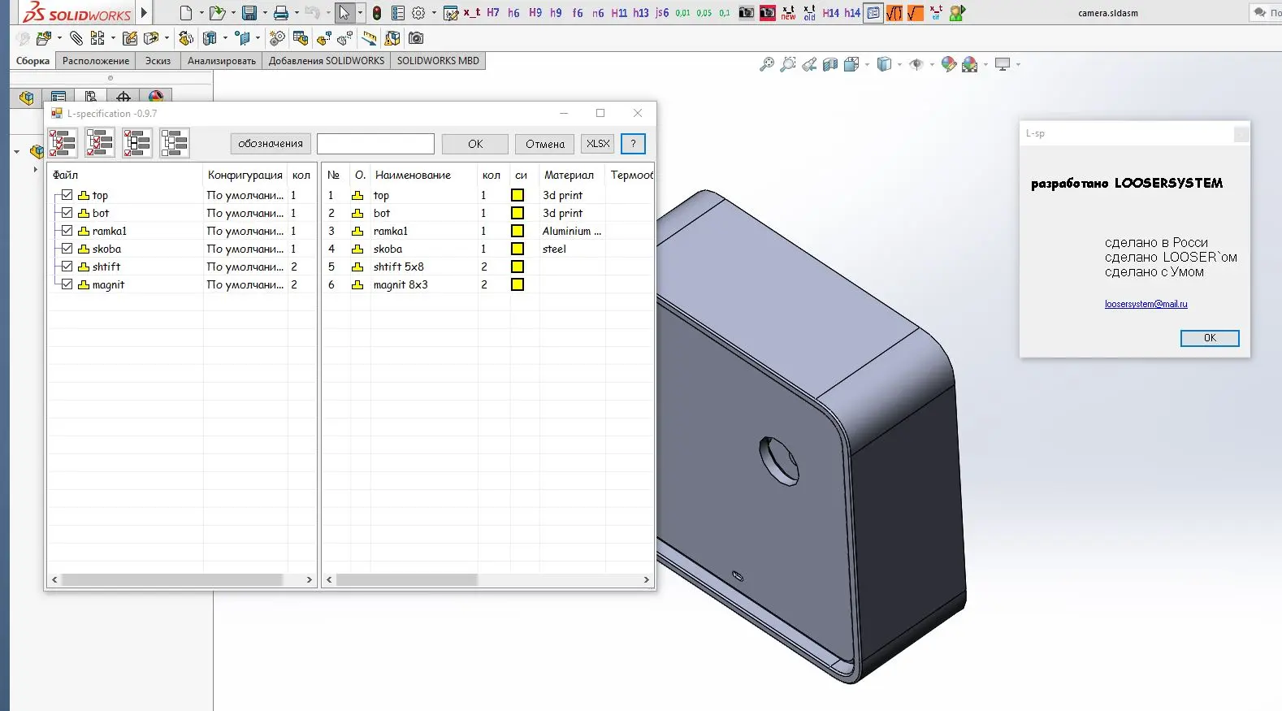Screen dimensions: 1282x711
Task: Click the measure tape icon
Action: 370,38
